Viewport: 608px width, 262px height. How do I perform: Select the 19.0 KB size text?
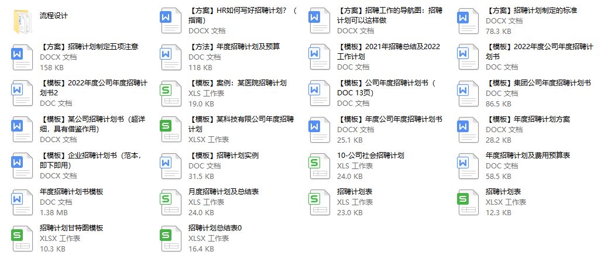[x=201, y=104]
